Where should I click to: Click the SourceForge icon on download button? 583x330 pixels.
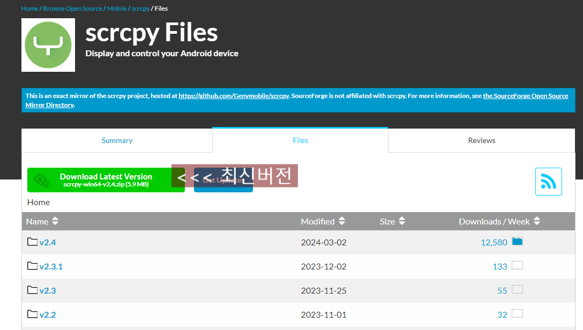pyautogui.click(x=42, y=180)
